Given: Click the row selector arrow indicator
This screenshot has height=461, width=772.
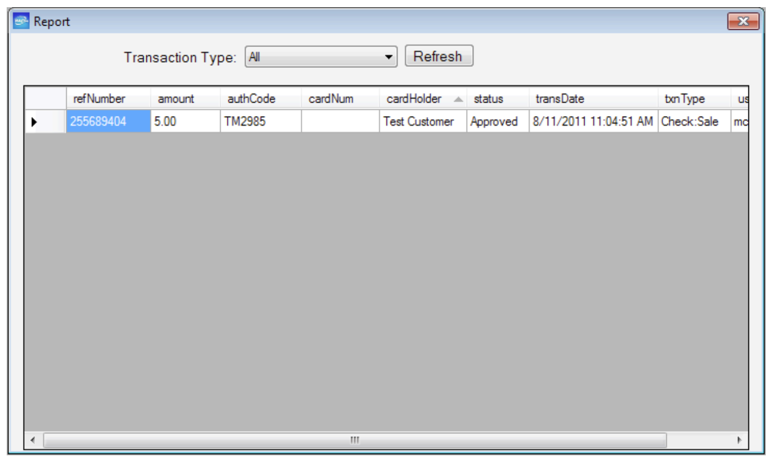Looking at the screenshot, I should click(x=34, y=122).
